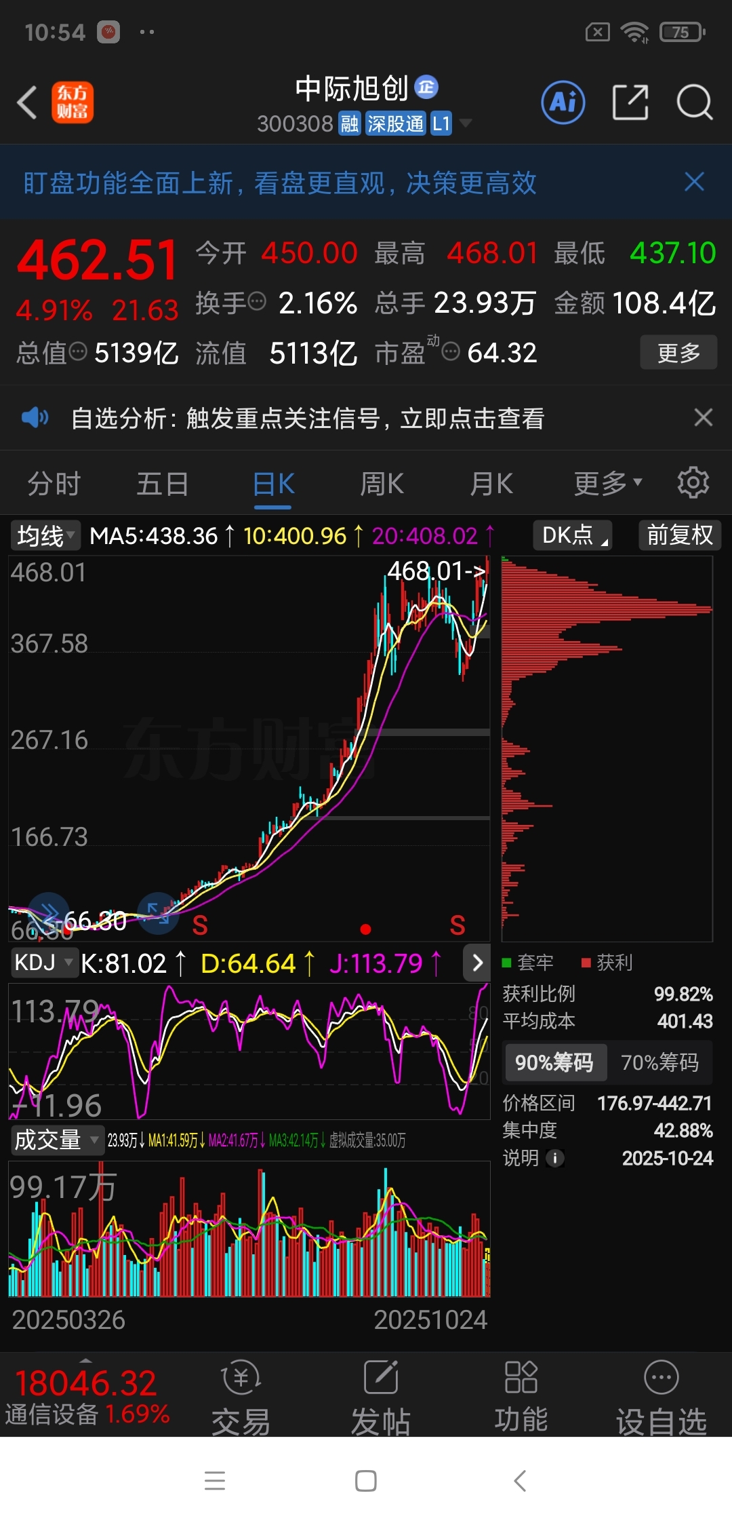Switch to the 月K tab
This screenshot has height=1525, width=732.
[491, 484]
